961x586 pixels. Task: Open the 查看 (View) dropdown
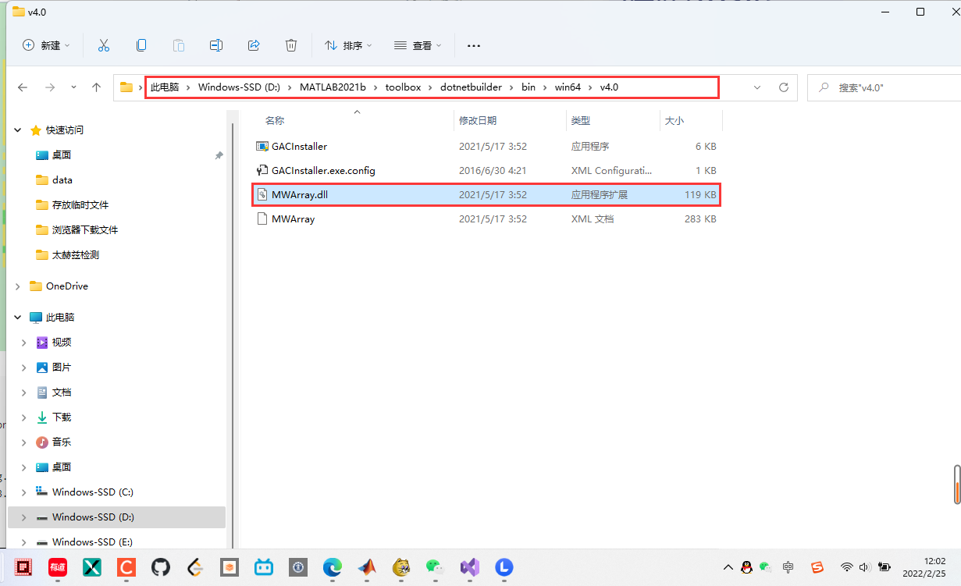418,45
